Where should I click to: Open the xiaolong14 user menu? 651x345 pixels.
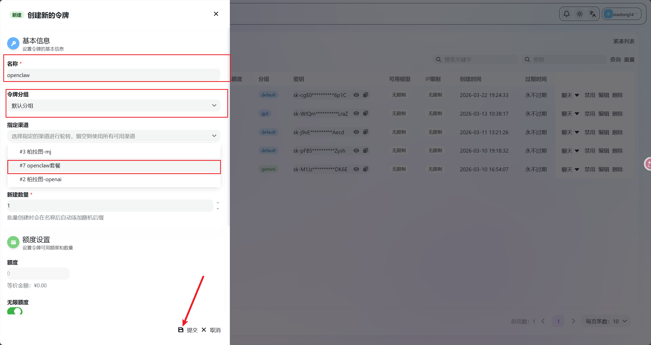[x=621, y=14]
